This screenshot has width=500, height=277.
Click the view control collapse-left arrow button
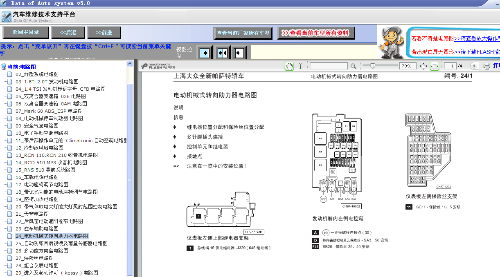coord(239,53)
